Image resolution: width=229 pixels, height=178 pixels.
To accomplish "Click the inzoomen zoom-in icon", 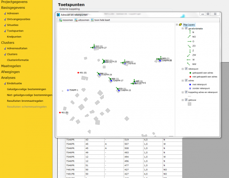I will point(60,20).
